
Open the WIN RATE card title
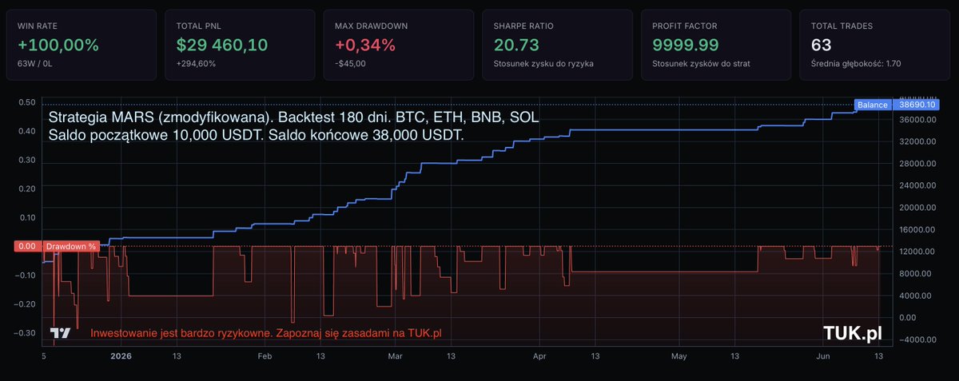tap(38, 26)
